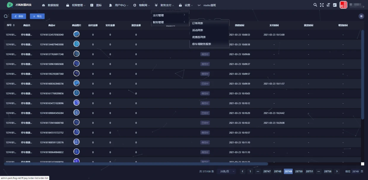The width and height of the screenshot is (368, 180).
Task: Go to page 28748
Action: [x=278, y=171]
